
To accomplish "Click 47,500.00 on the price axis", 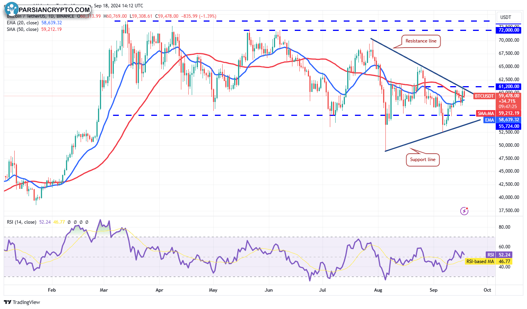I will (x=509, y=158).
